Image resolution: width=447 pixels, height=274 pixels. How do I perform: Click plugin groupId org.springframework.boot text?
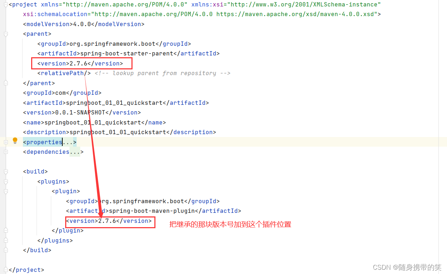pos(141,201)
